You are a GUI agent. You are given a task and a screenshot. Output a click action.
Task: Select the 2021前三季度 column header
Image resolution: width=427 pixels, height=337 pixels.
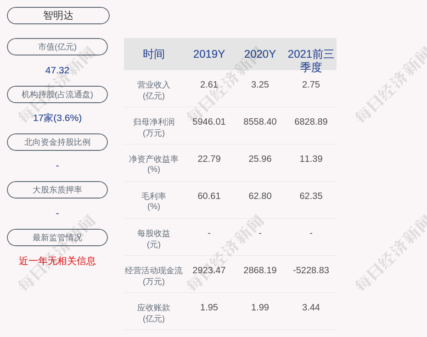point(311,60)
